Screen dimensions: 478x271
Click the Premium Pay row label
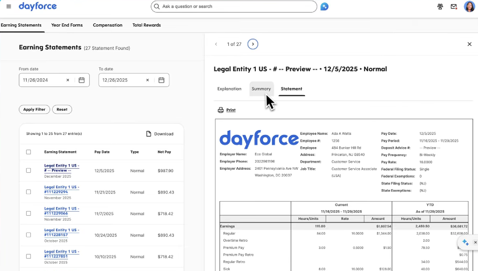click(x=234, y=248)
